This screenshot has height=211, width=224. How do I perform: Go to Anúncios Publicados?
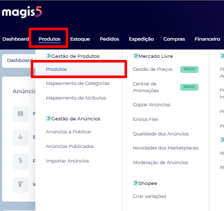(70, 146)
